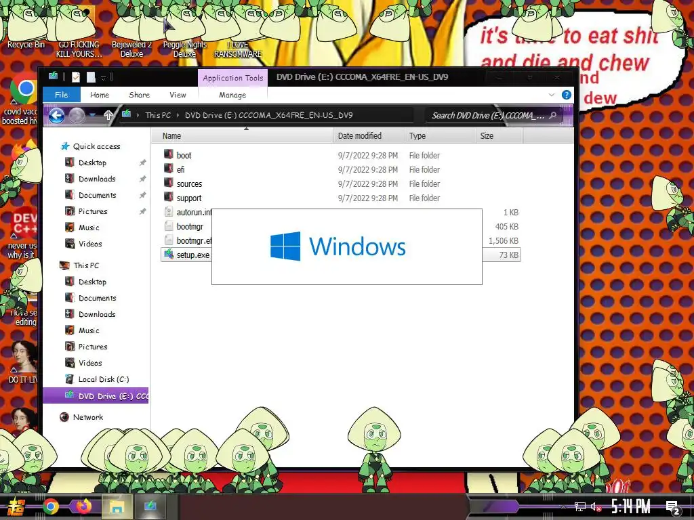
Task: Expand the ribbon with the chevron
Action: 552,95
